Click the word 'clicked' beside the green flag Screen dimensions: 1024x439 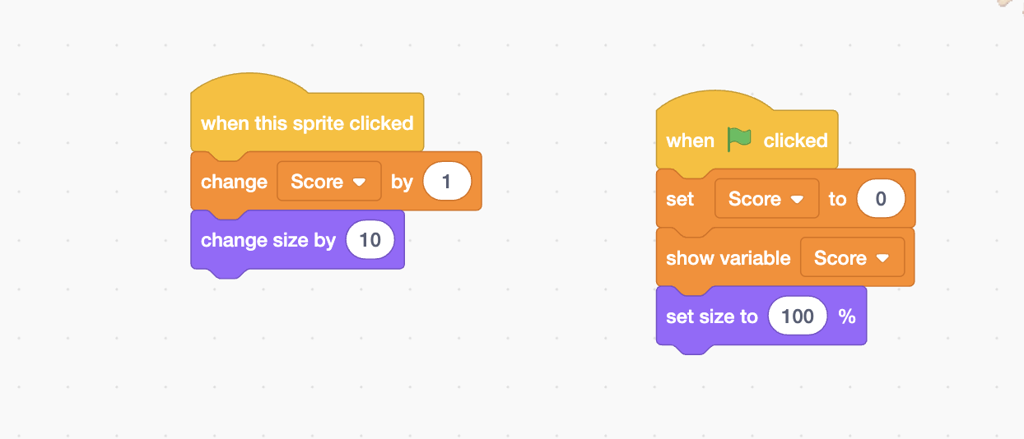tap(795, 141)
